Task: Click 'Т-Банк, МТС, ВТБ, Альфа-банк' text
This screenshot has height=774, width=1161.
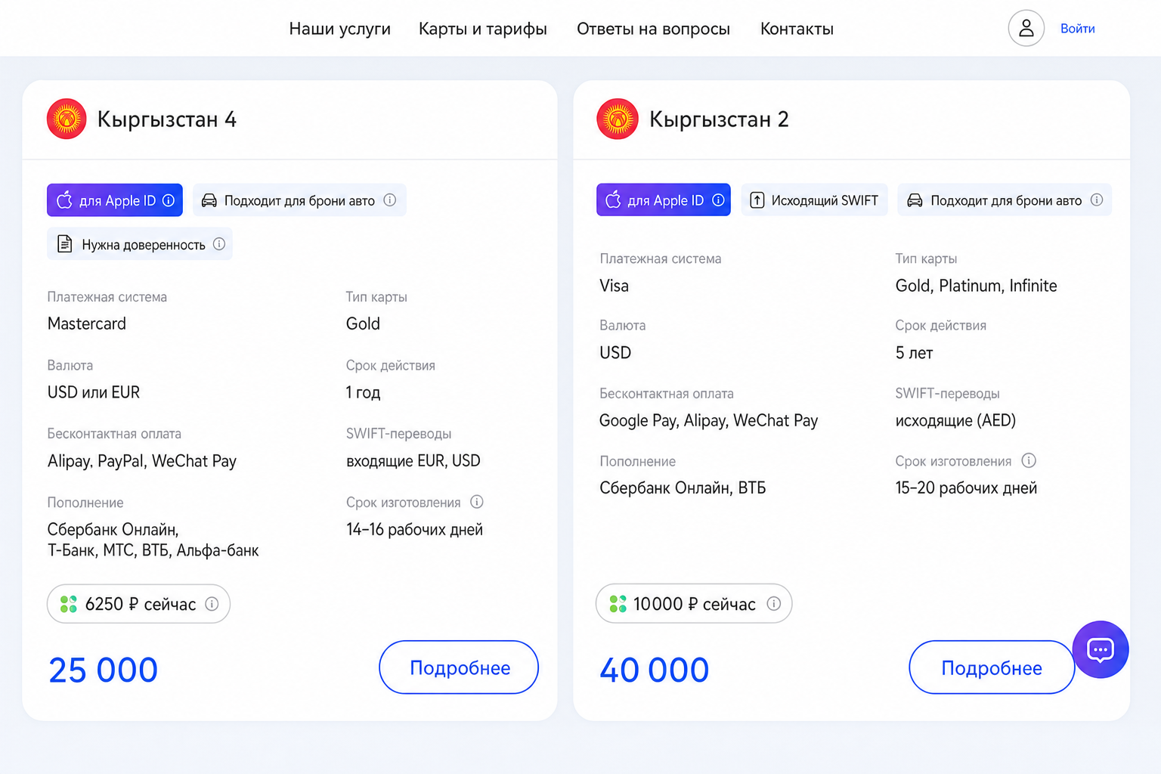Action: pos(153,550)
